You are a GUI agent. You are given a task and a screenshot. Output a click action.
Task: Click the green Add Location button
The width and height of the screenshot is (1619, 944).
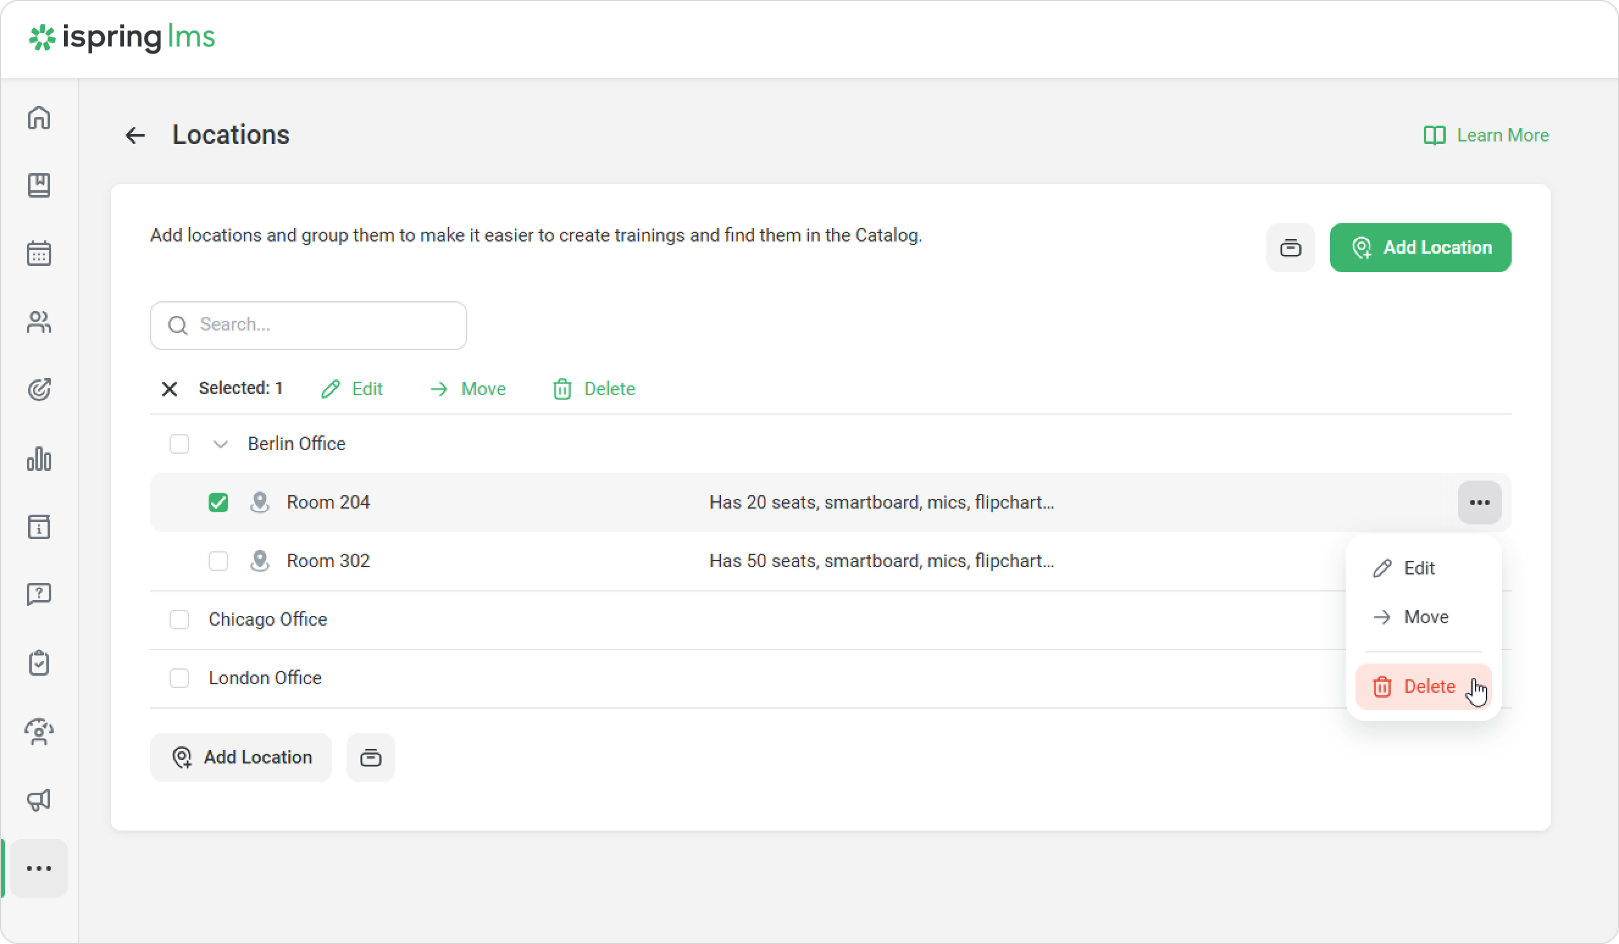click(1420, 248)
